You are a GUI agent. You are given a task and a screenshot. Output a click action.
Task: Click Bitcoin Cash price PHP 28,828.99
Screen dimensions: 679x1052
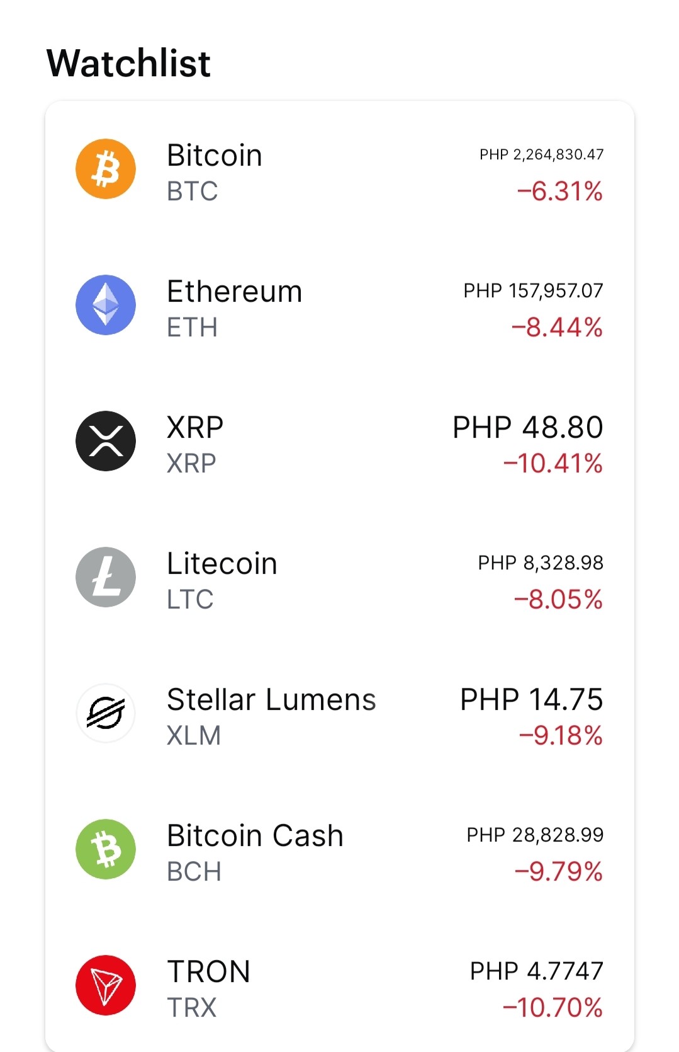[536, 835]
